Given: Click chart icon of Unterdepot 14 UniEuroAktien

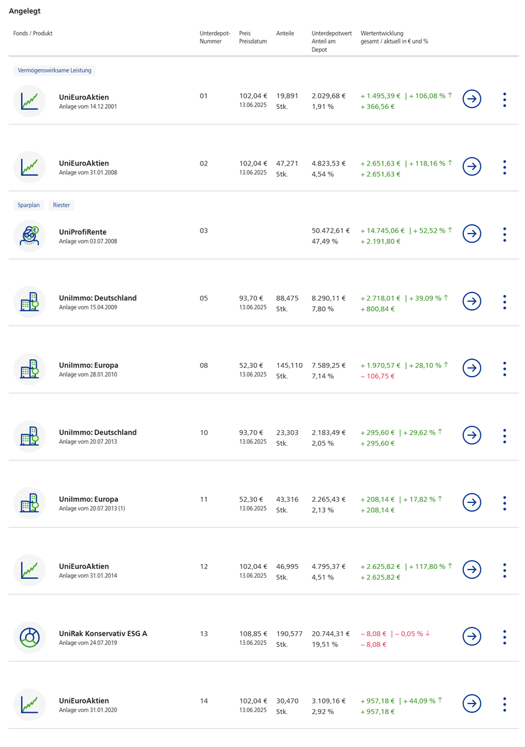Looking at the screenshot, I should click(x=29, y=704).
